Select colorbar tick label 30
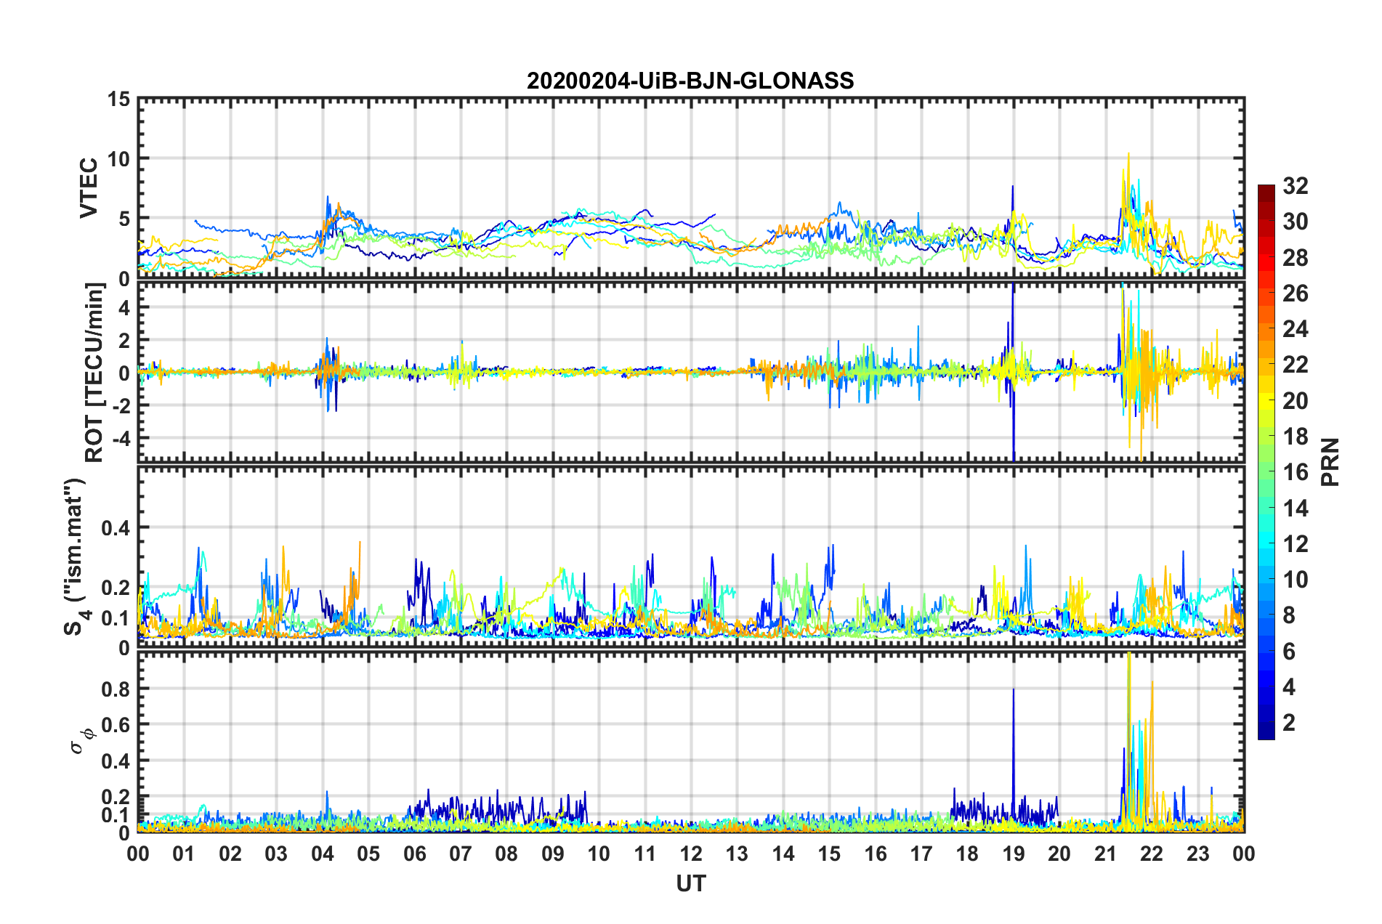The height and width of the screenshot is (924, 1382). point(1295,222)
